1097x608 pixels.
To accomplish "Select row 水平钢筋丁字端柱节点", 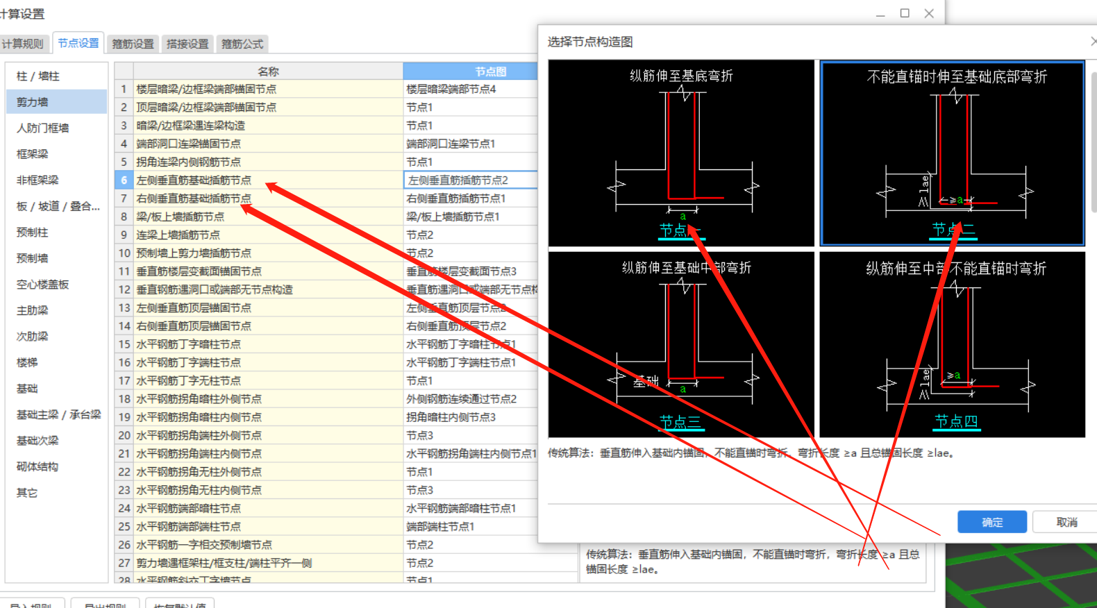I will (268, 362).
